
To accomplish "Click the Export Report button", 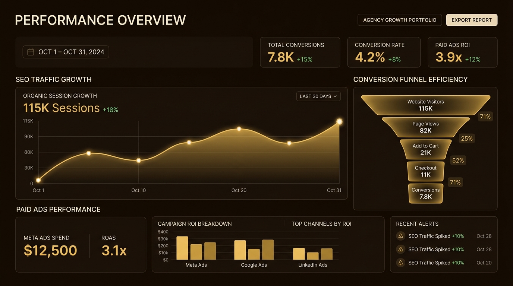I will 472,20.
